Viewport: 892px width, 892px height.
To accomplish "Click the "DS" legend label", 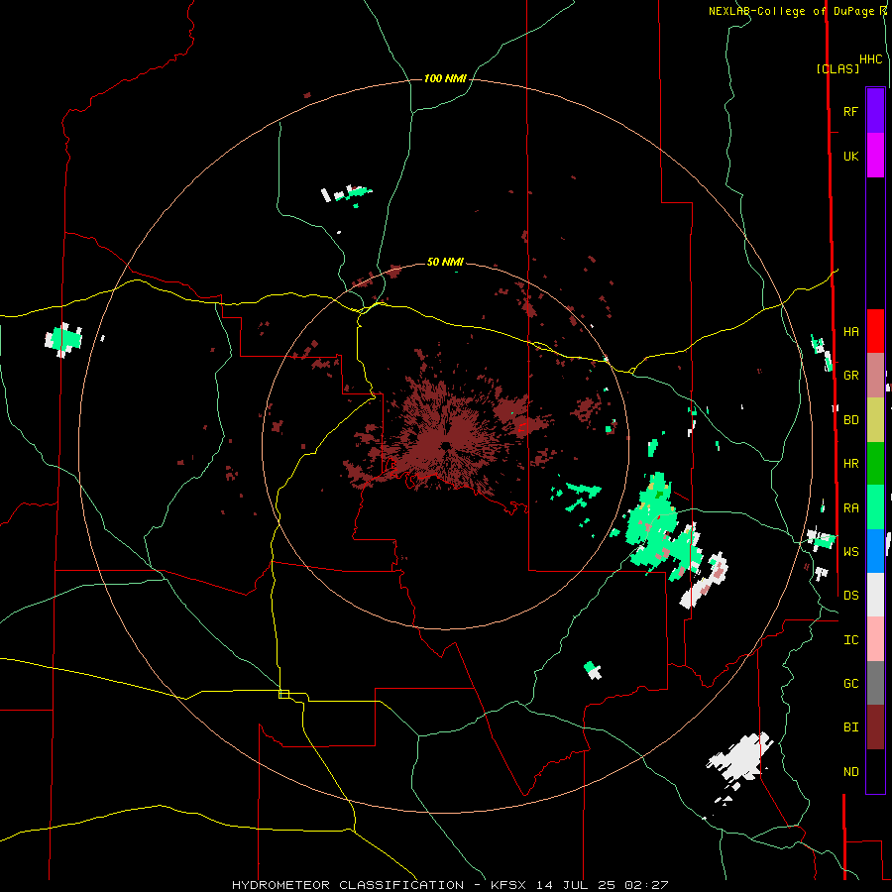I will click(x=850, y=595).
